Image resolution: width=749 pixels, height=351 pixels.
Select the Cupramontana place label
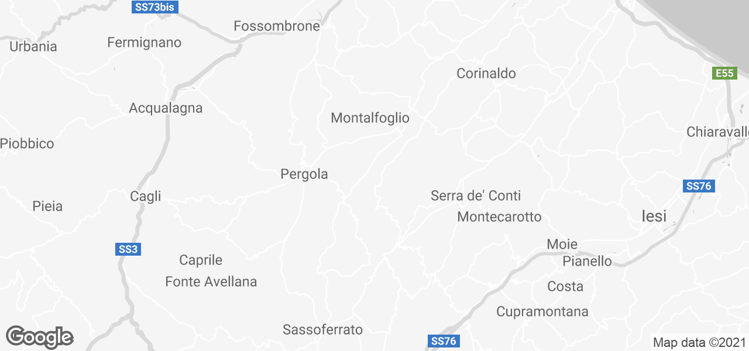click(x=542, y=312)
